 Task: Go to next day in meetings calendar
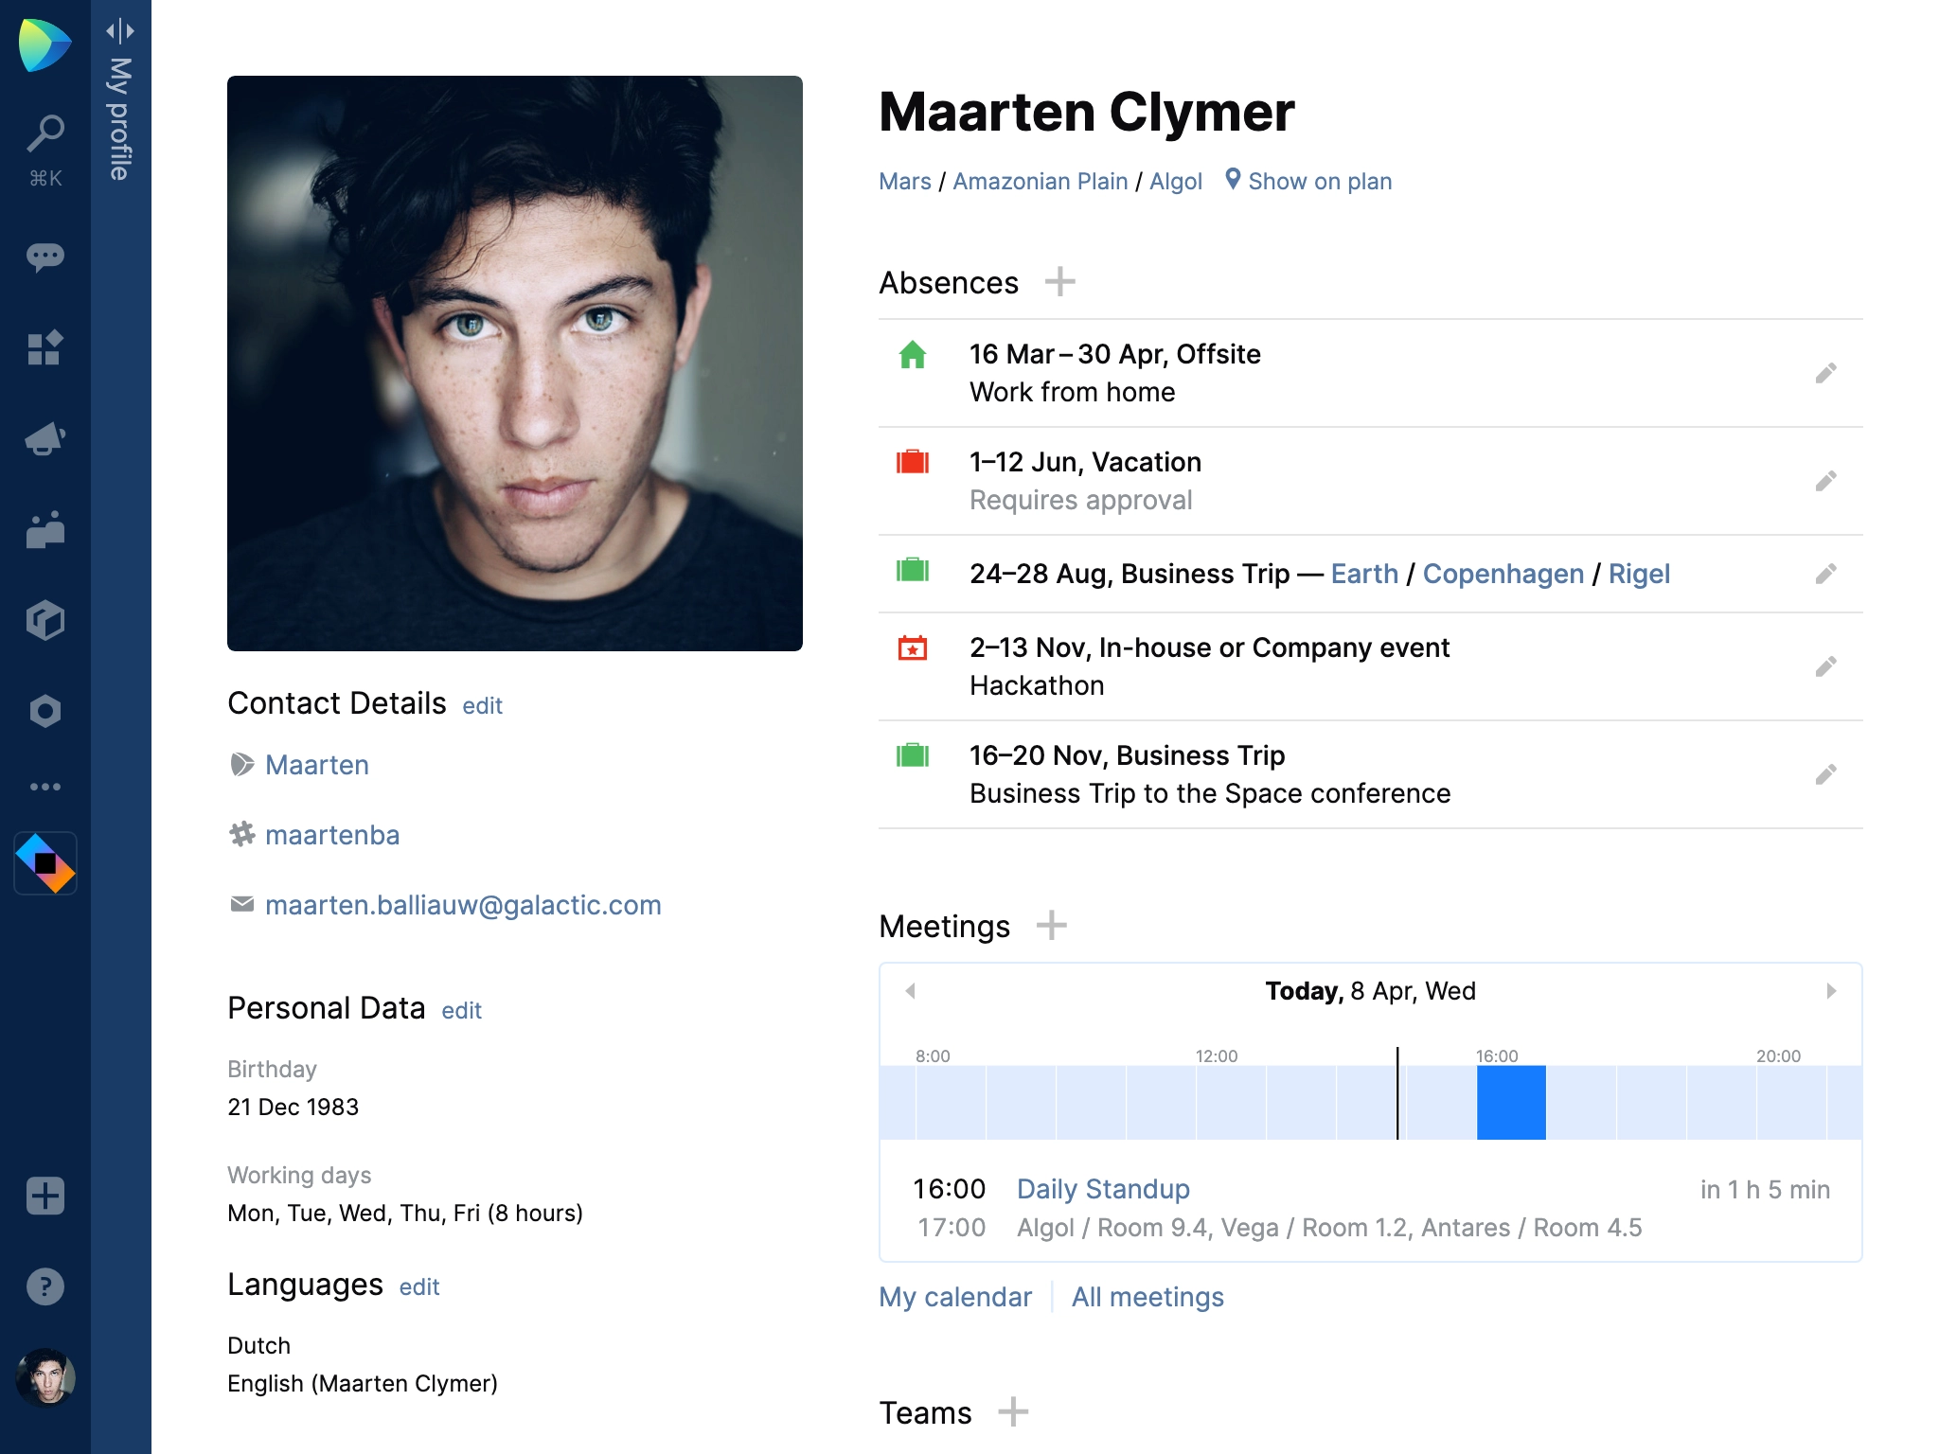click(x=1831, y=991)
